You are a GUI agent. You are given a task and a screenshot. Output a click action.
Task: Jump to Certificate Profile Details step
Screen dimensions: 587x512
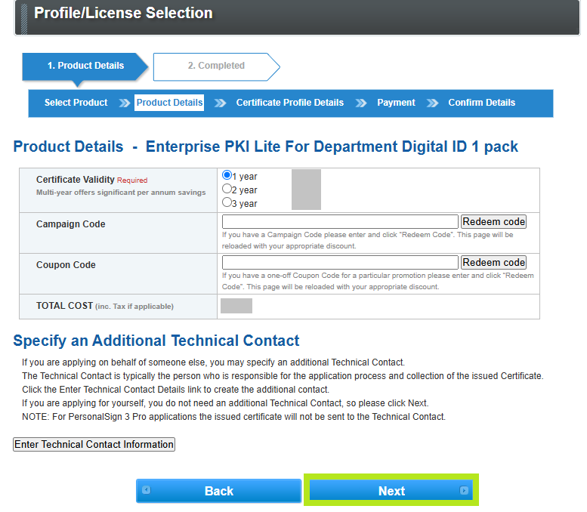(x=289, y=103)
